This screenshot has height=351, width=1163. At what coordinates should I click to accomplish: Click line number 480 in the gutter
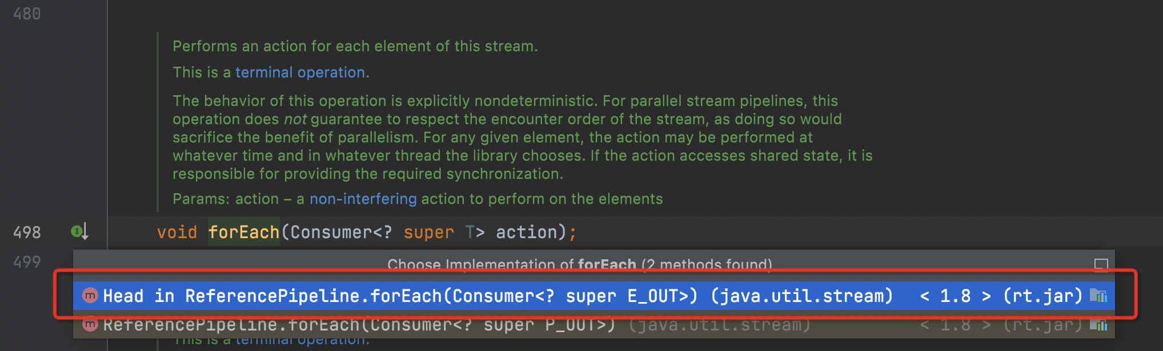[26, 13]
